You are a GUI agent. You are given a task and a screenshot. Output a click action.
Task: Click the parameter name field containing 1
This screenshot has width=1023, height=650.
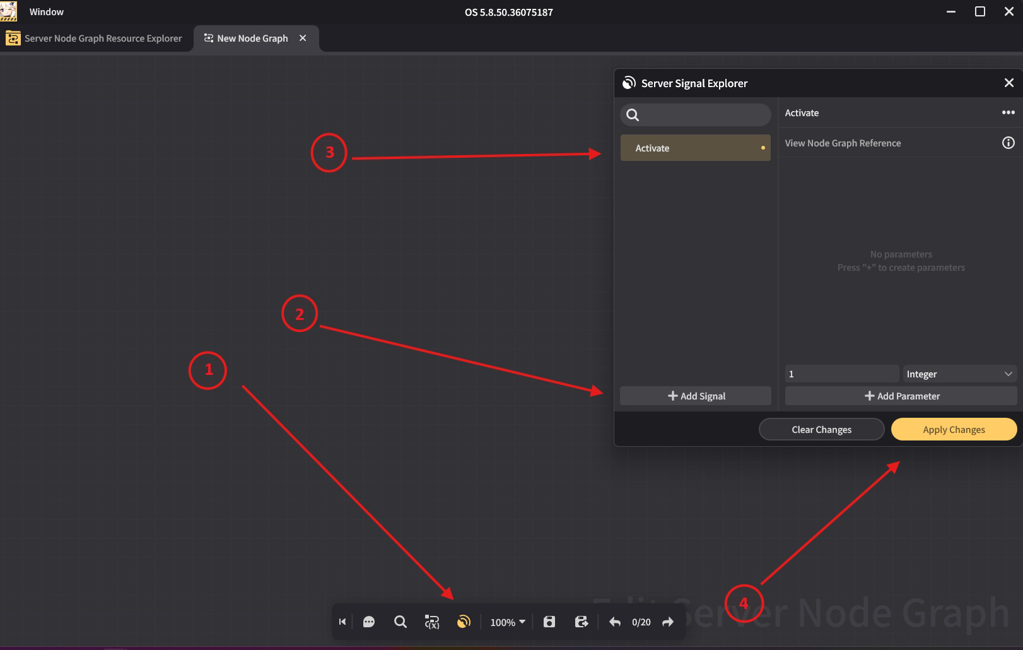click(x=842, y=374)
